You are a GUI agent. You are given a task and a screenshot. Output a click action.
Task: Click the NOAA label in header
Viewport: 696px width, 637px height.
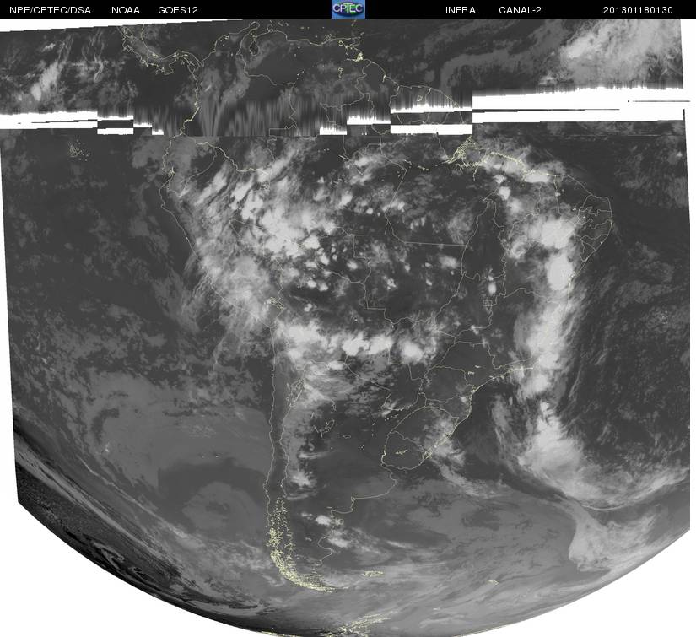[x=126, y=10]
